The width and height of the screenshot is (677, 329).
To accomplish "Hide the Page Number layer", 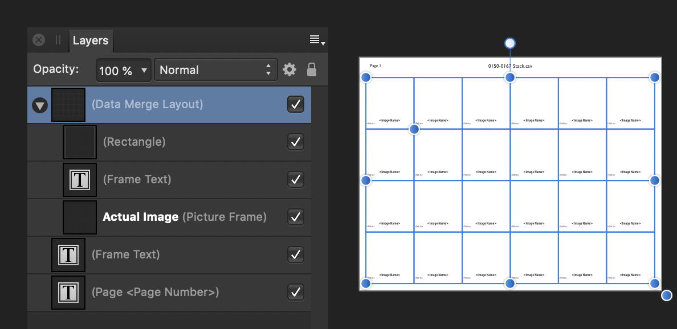I will [x=296, y=292].
